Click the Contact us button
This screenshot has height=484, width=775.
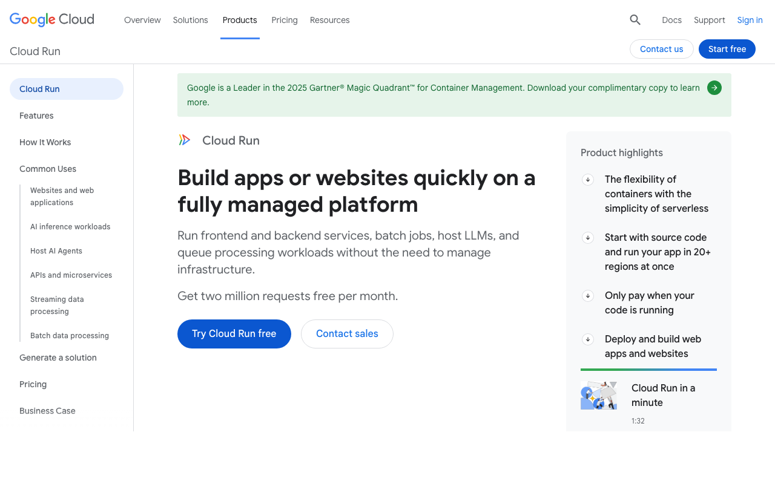pos(662,49)
